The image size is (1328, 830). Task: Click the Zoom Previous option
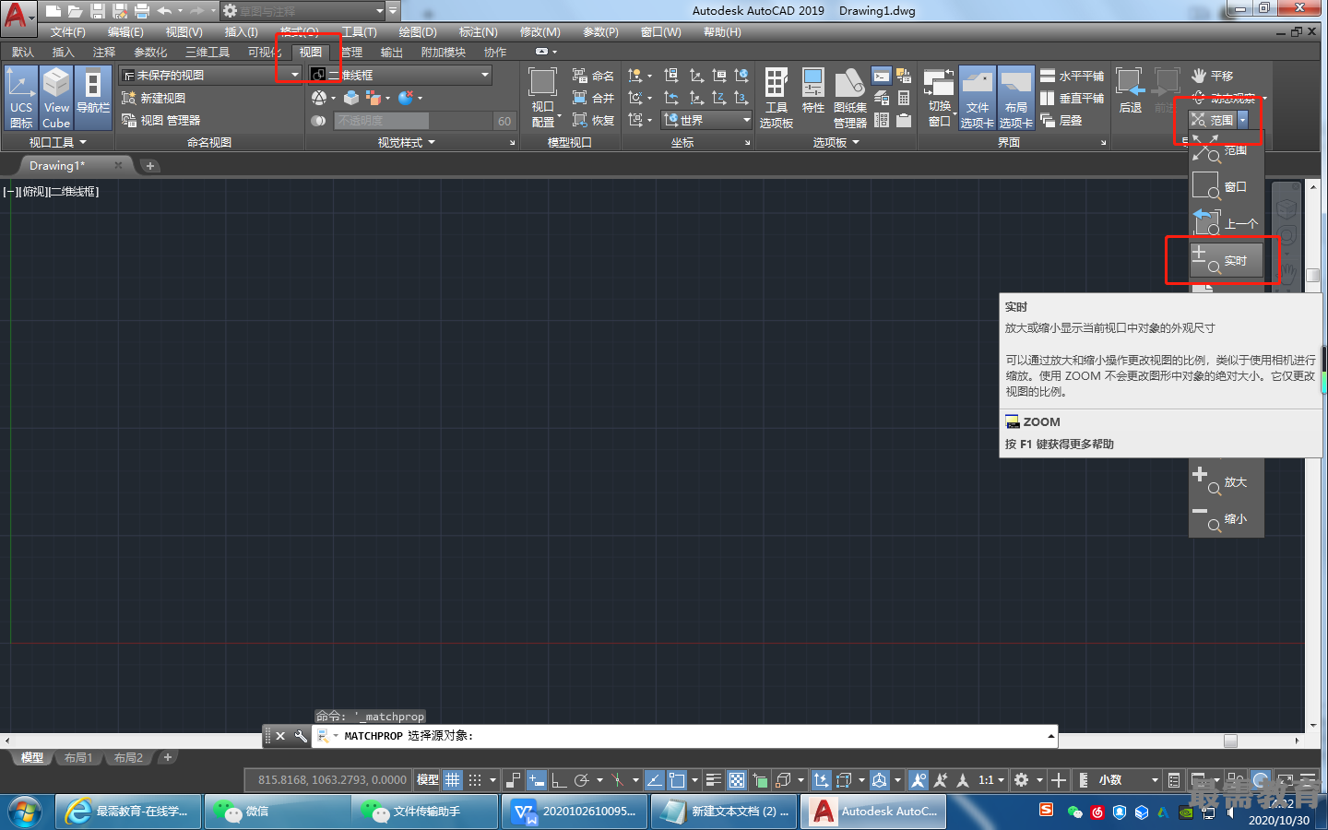click(x=1226, y=223)
